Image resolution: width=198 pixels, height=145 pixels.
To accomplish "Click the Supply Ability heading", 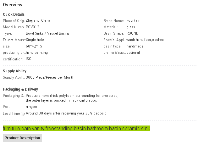I will point(14,71).
